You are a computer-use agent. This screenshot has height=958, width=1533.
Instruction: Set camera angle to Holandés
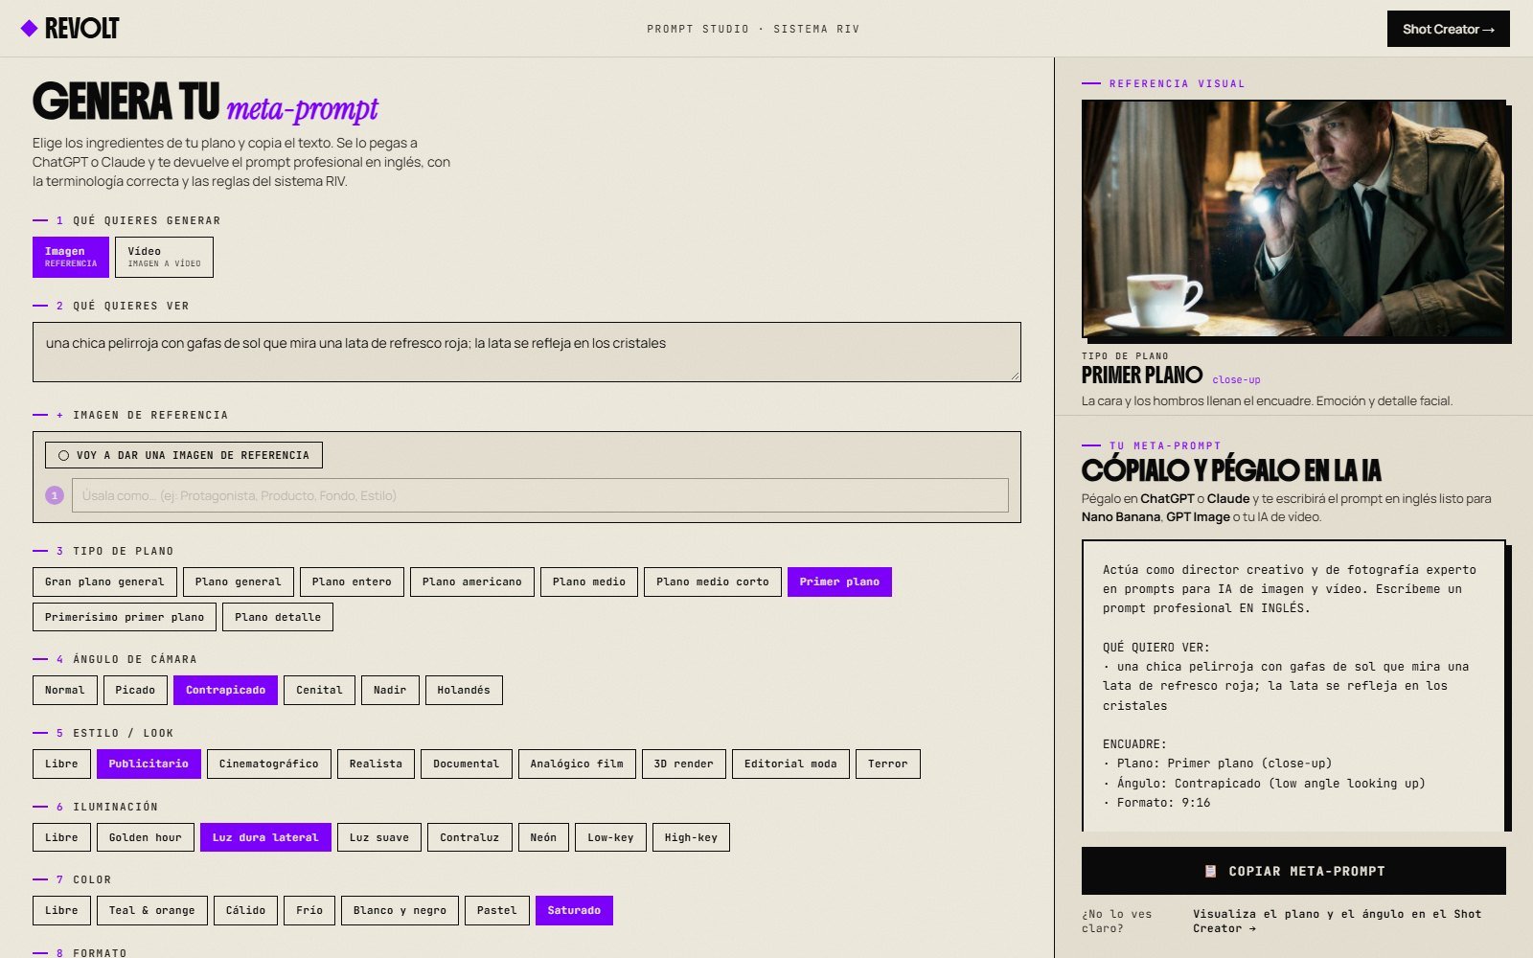tap(464, 690)
